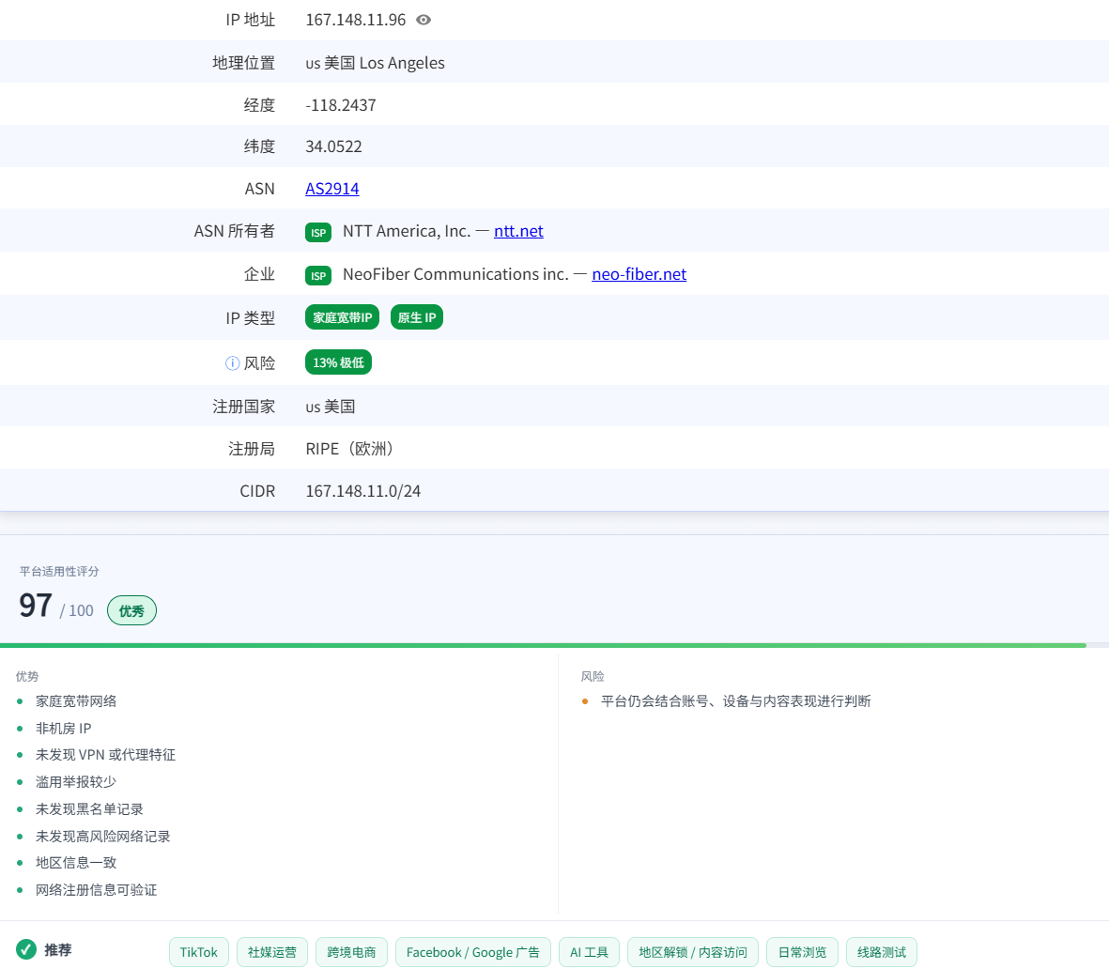Click CIDR value 167.148.11.0/24
Viewport: 1109px width, 969px height.
click(362, 491)
